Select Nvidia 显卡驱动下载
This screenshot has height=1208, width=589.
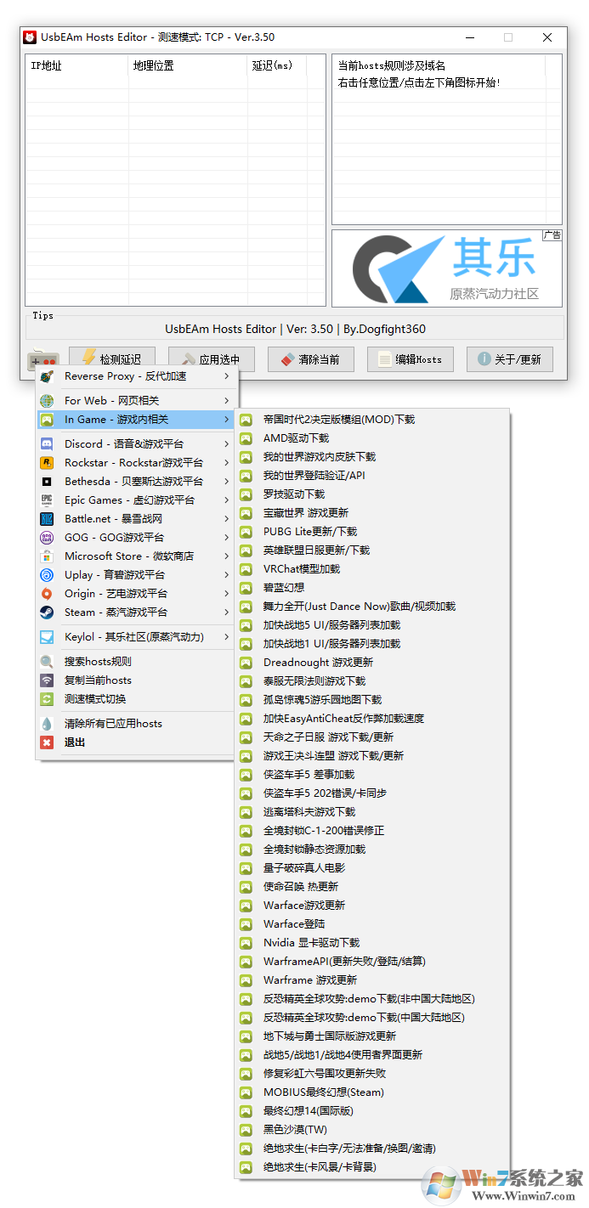[x=372, y=942]
